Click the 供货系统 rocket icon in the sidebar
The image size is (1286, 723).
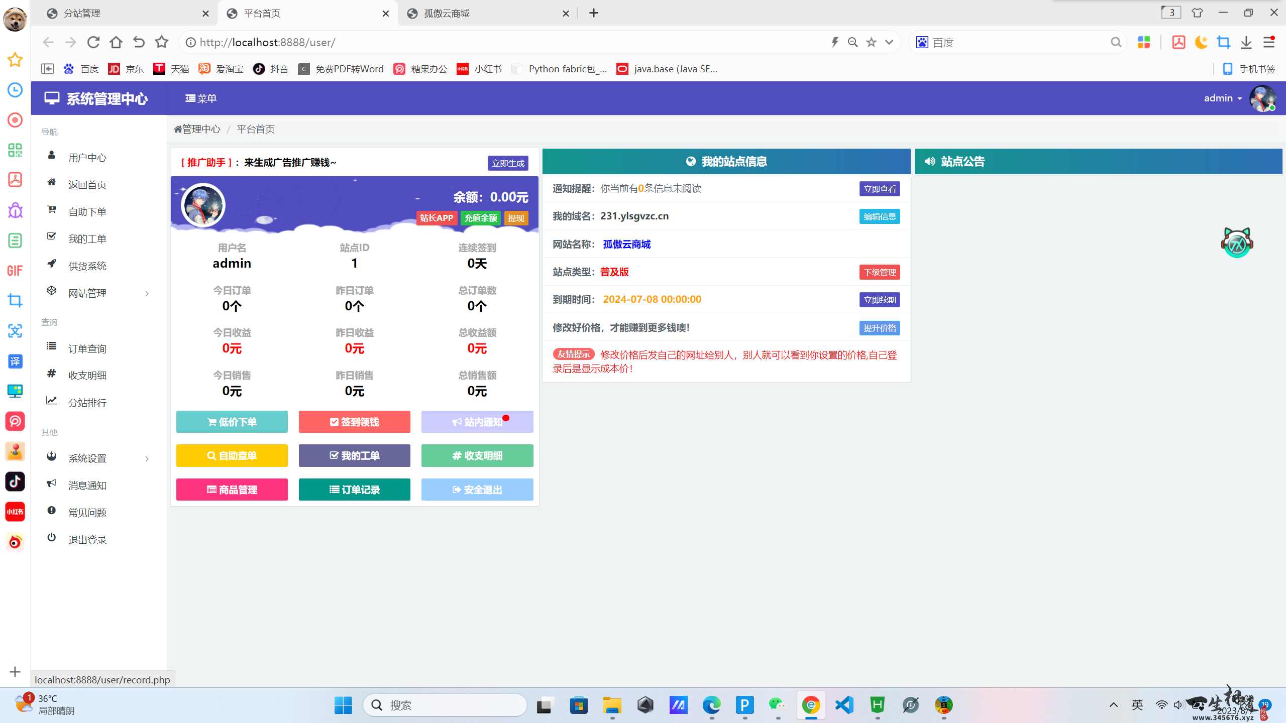pyautogui.click(x=52, y=265)
